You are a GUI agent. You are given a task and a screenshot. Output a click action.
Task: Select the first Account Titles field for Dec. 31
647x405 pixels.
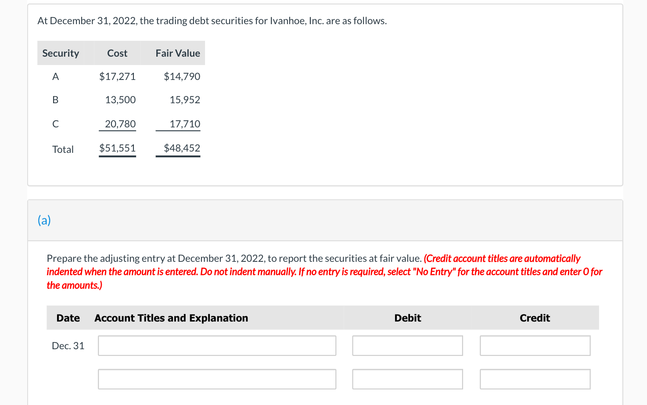(217, 346)
